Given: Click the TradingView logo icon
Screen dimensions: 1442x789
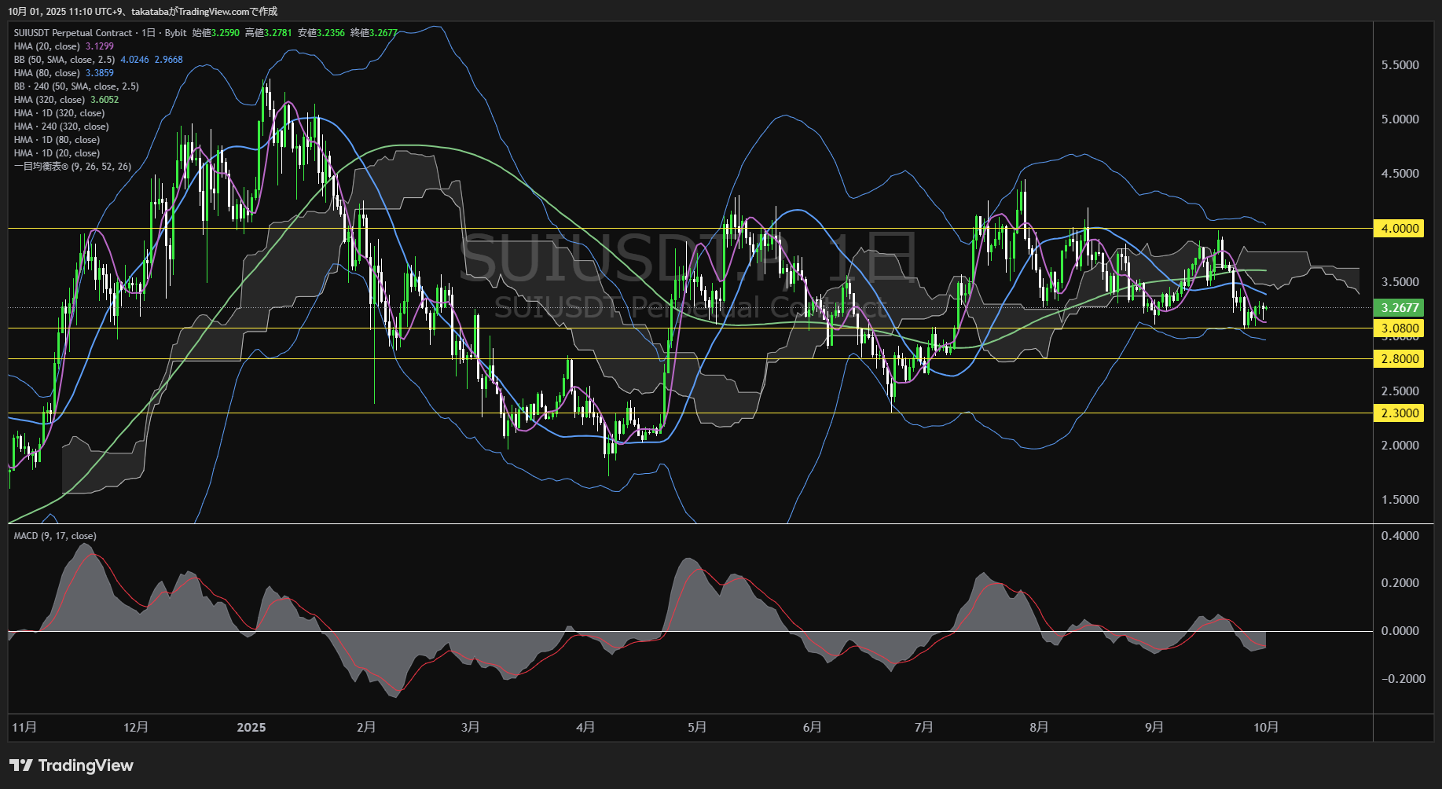Looking at the screenshot, I should (x=21, y=765).
